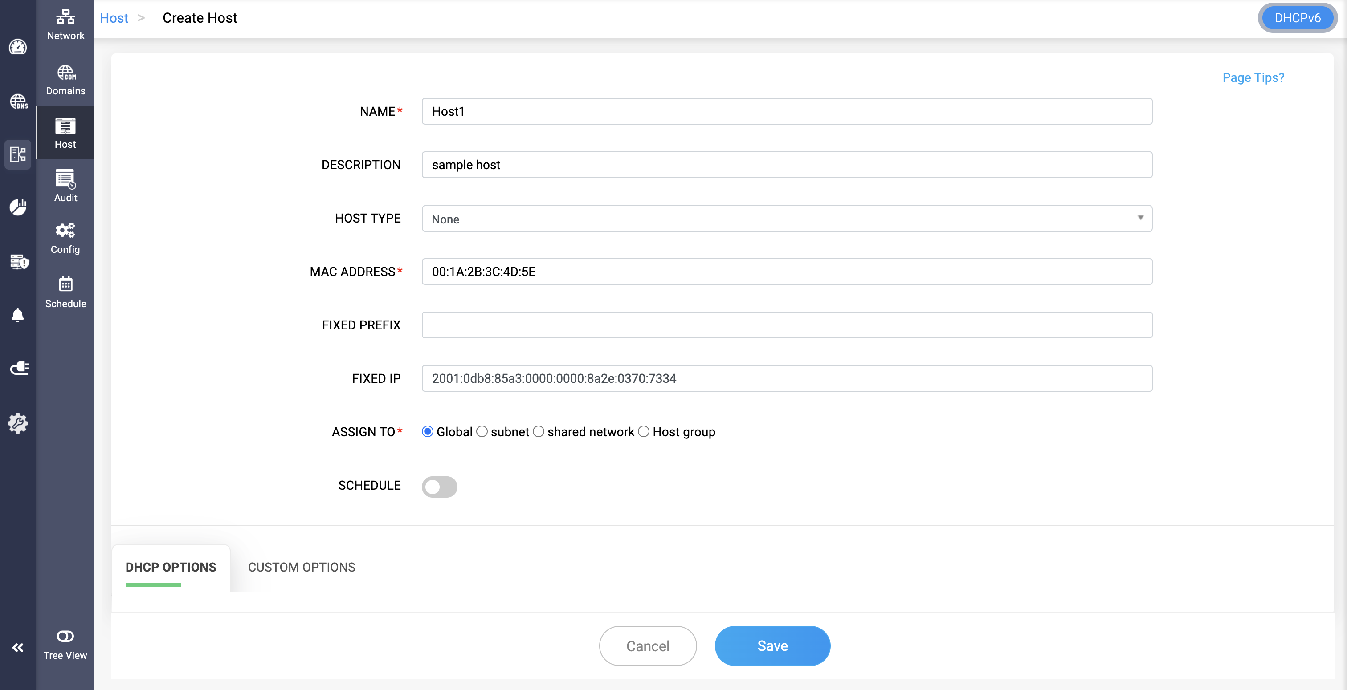Focus the Fixed Prefix input field
Screen dimensions: 1347x690
tap(787, 325)
